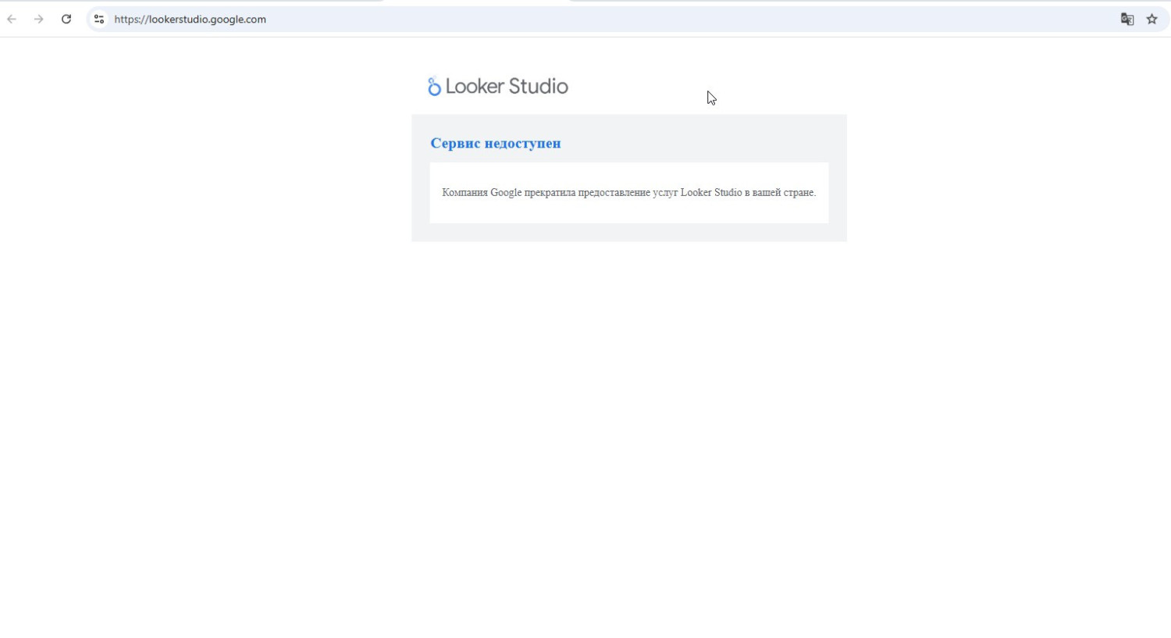This screenshot has height=638, width=1171.
Task: Click the word "Компания" in the message
Action: pos(464,193)
